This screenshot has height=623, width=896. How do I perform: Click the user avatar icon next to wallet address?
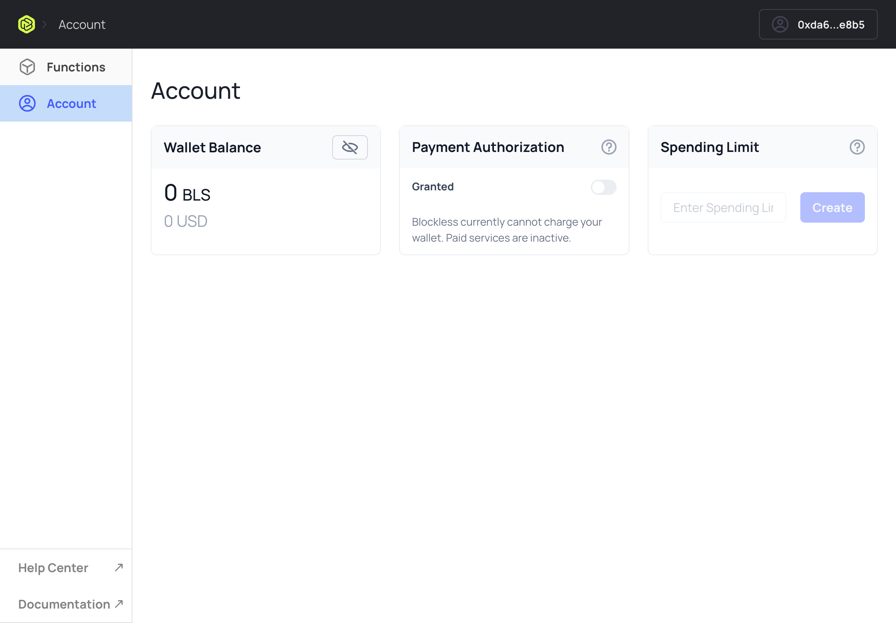click(779, 25)
